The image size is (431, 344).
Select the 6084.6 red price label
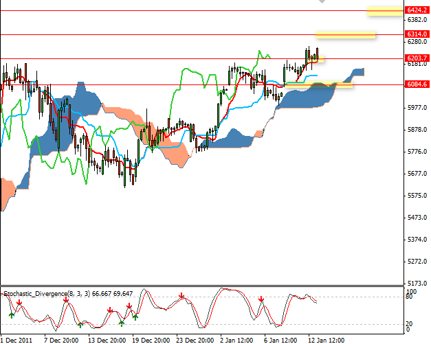[x=417, y=84]
